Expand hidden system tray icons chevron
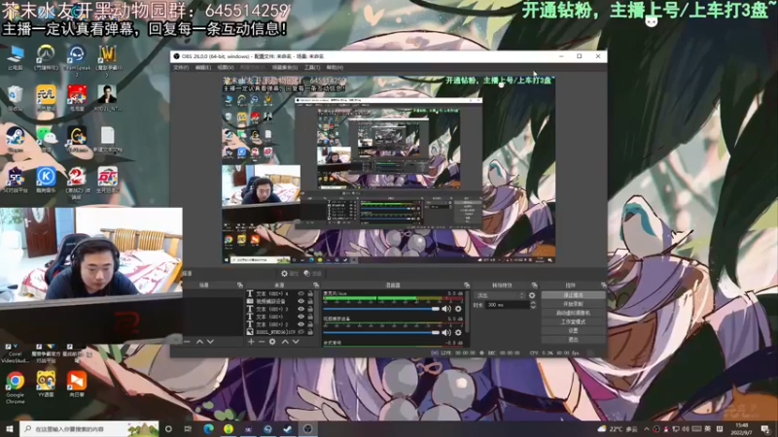The image size is (778, 437). 646,429
